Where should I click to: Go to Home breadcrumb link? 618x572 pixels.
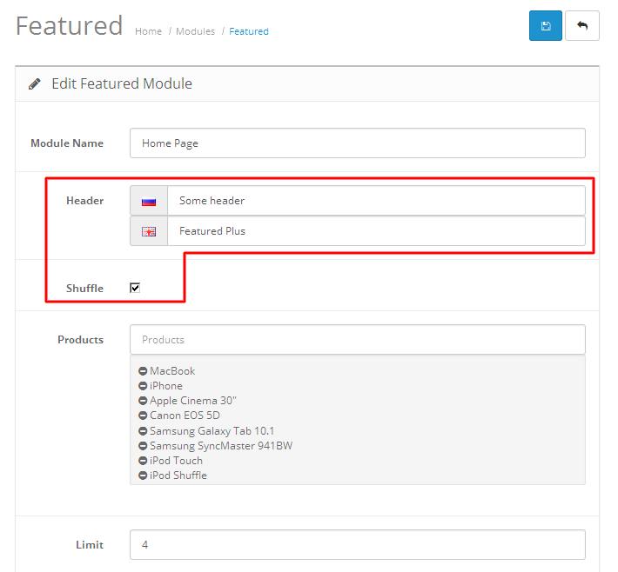tap(148, 31)
